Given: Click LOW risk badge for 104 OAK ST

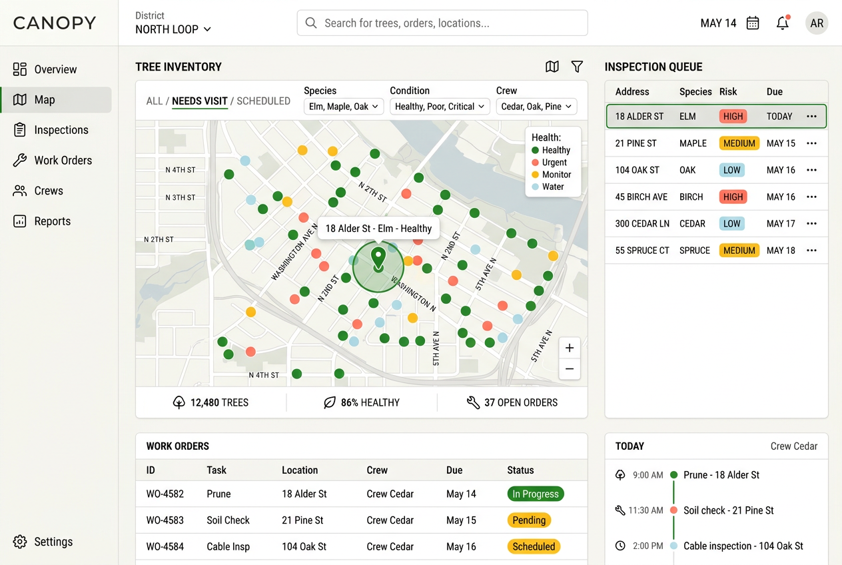Looking at the screenshot, I should (732, 170).
